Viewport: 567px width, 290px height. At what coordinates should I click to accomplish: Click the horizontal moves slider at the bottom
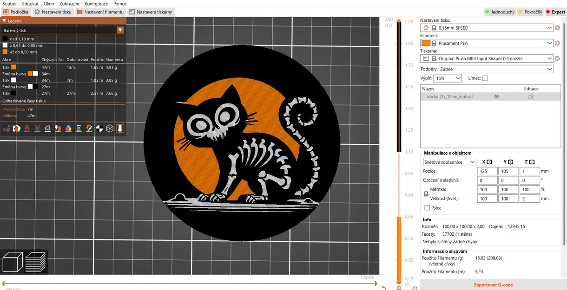(x=190, y=283)
